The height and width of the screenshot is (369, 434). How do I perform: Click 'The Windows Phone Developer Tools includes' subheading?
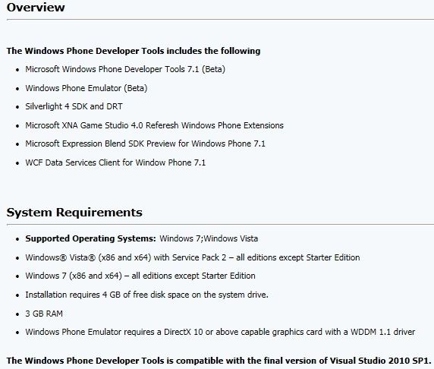click(134, 51)
